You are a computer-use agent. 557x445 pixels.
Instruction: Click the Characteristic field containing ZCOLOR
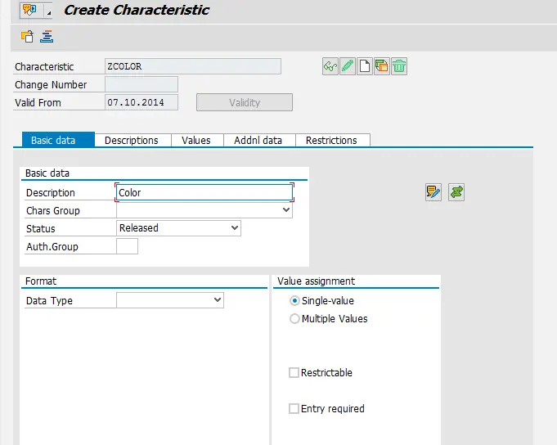click(x=193, y=66)
